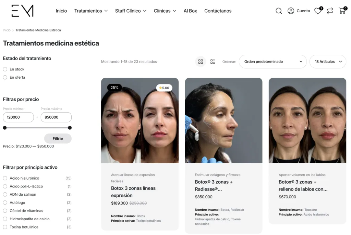Screen dimensions: 351x235
Task: Click the Precio mínimo input field
Action: 18,117
